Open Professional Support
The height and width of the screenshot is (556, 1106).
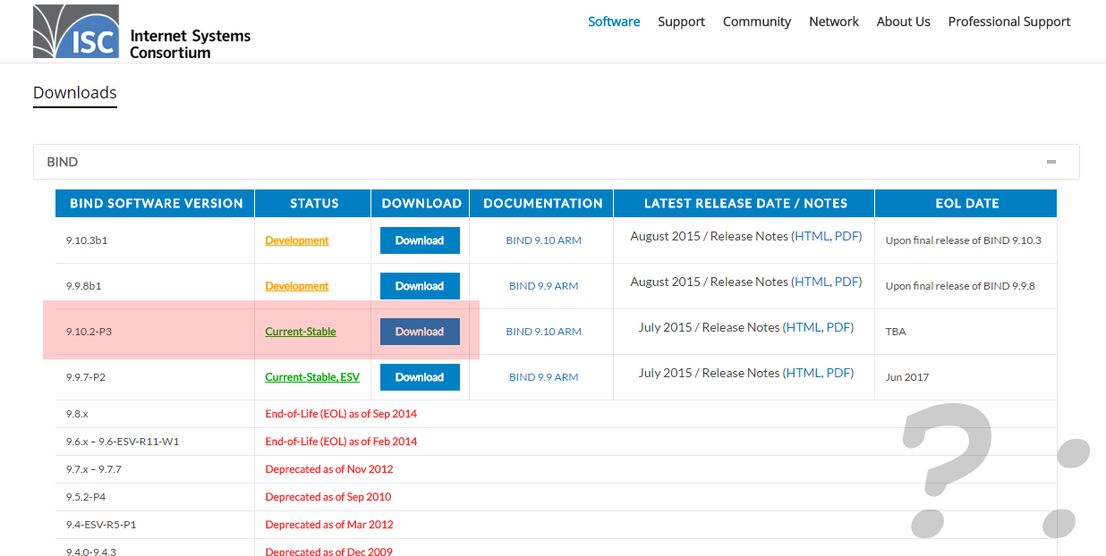(1008, 21)
